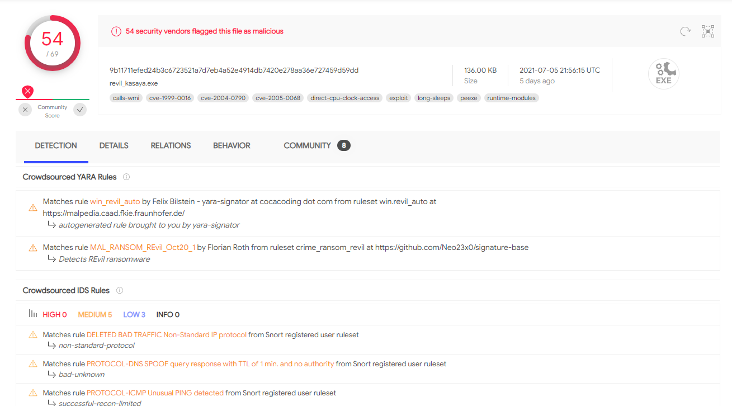Image resolution: width=732 pixels, height=406 pixels.
Task: Click the info icon beside Crowdsourced IDS Rules
Action: pyautogui.click(x=119, y=290)
